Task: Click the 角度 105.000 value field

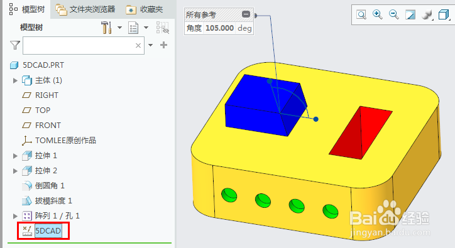Action: pos(219,28)
